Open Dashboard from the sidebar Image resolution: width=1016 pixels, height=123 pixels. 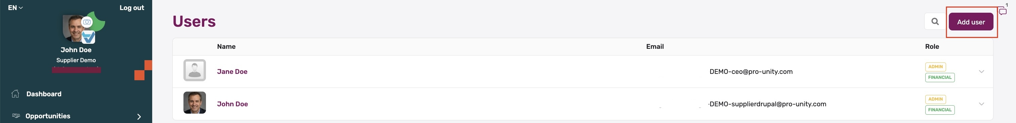(44, 94)
